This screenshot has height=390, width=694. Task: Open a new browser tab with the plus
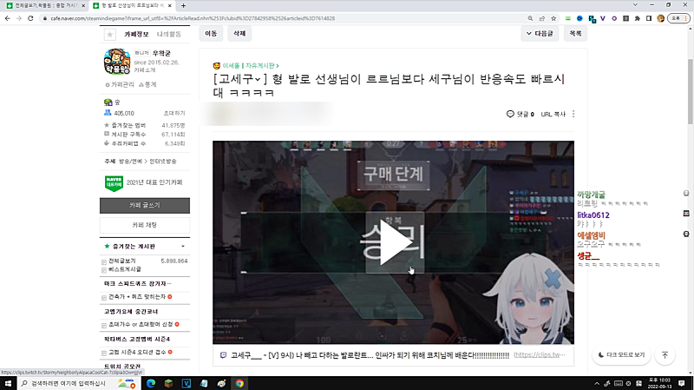pos(183,5)
